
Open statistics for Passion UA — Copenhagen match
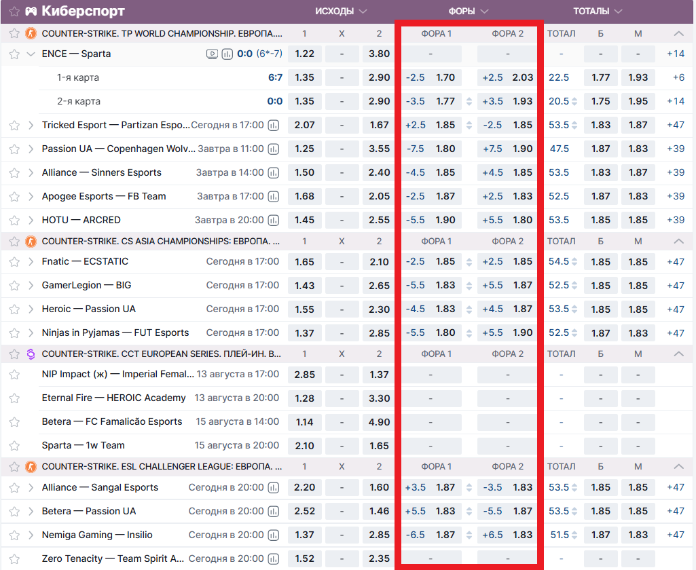(274, 149)
